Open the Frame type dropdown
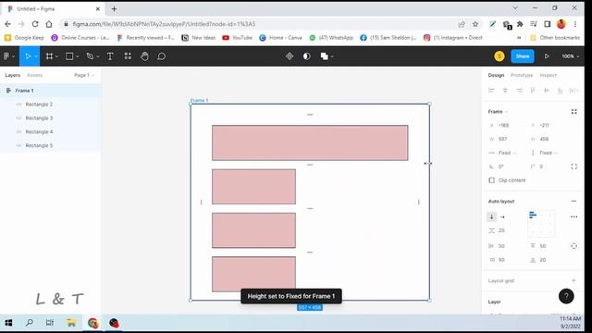592x333 pixels. [x=498, y=112]
